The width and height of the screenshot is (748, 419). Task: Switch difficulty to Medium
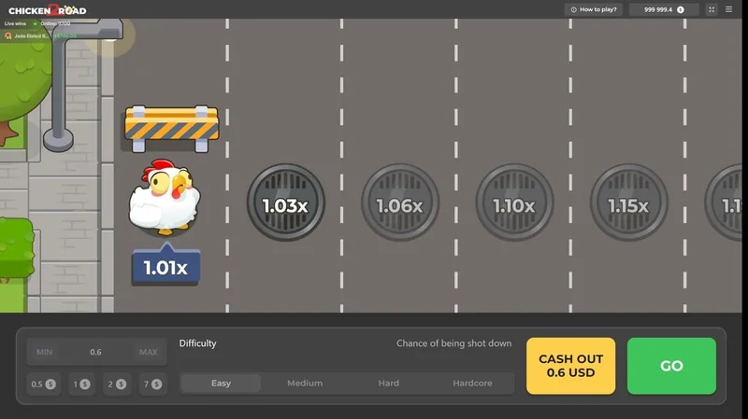coord(305,384)
